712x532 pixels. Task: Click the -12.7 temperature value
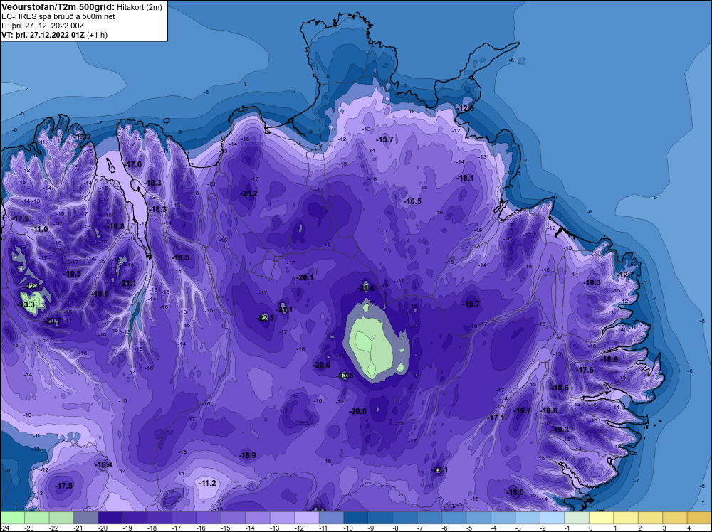click(x=626, y=275)
